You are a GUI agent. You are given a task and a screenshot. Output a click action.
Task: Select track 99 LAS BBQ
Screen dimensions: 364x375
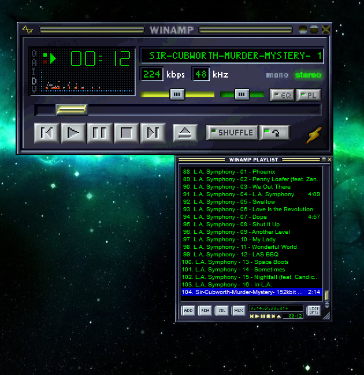tap(252, 255)
